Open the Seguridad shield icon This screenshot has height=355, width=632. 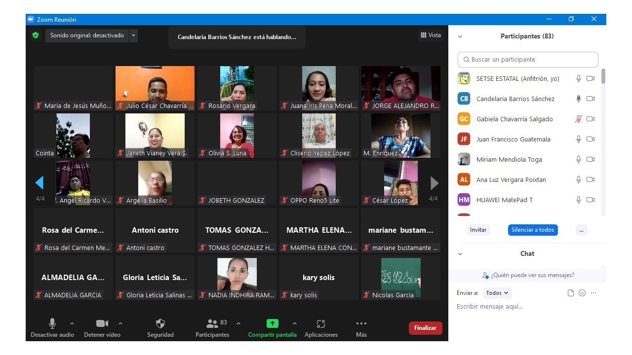160,324
